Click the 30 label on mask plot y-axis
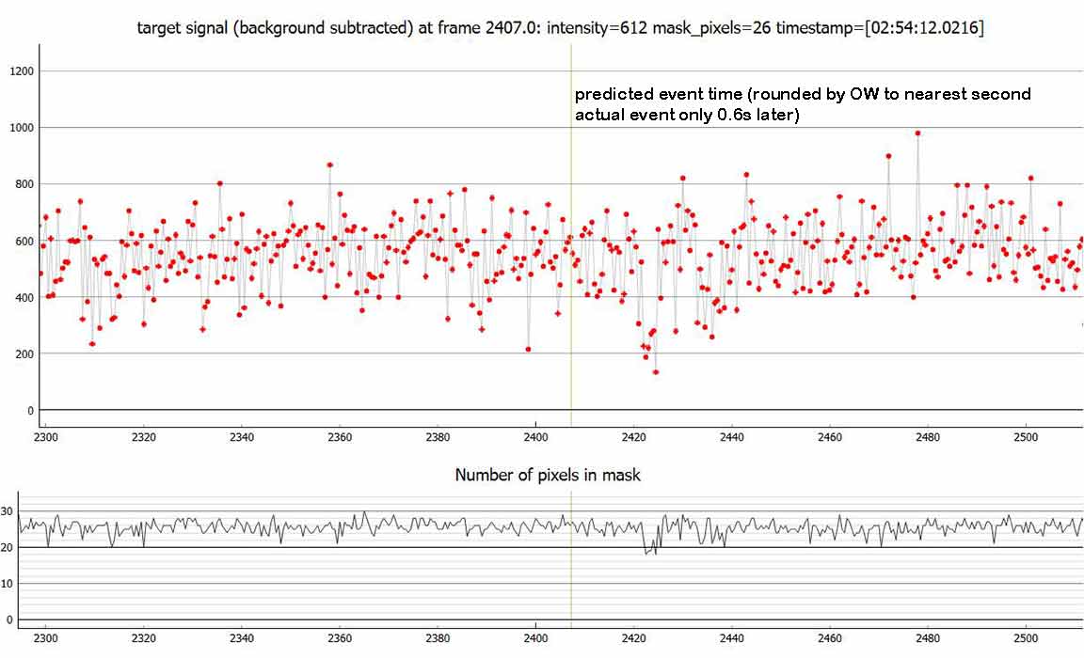Viewport: 1084px width, 658px height. pyautogui.click(x=8, y=511)
